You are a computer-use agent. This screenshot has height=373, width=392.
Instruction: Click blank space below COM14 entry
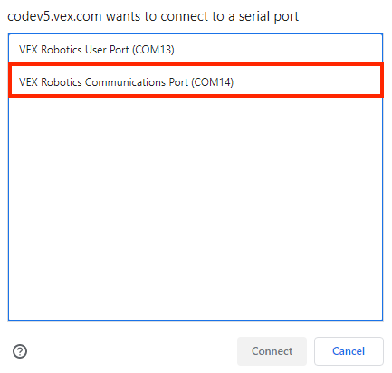pos(196,208)
